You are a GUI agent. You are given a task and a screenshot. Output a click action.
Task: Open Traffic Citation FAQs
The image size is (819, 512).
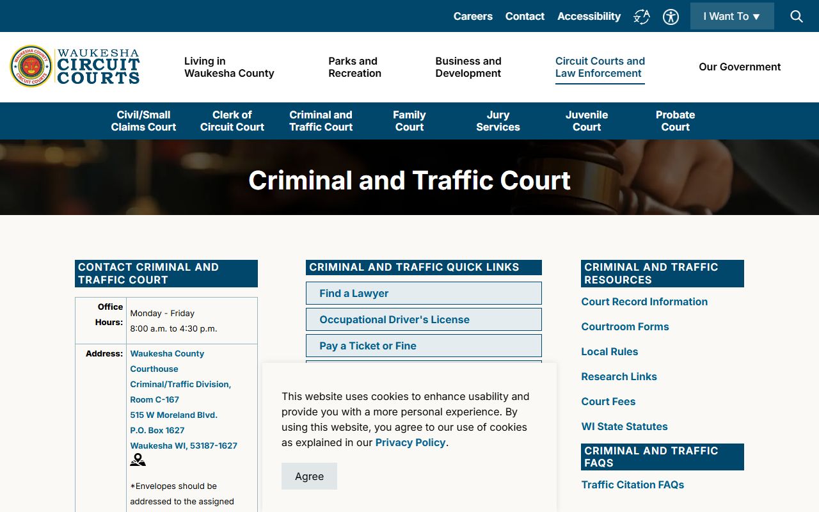pos(632,484)
